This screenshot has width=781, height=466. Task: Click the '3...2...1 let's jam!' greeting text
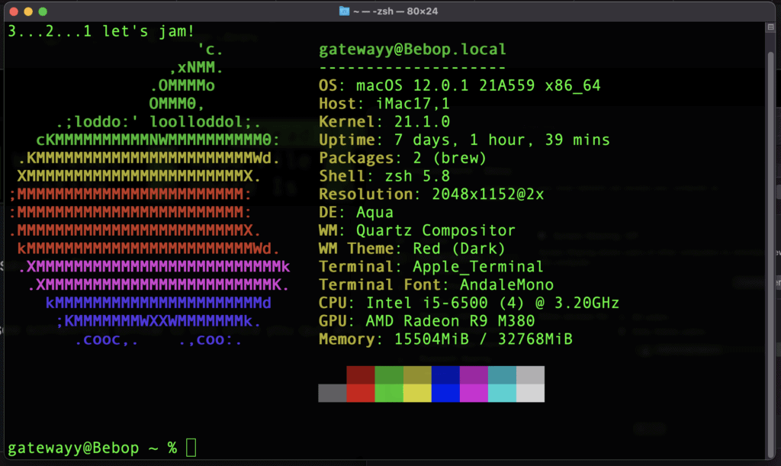click(101, 31)
